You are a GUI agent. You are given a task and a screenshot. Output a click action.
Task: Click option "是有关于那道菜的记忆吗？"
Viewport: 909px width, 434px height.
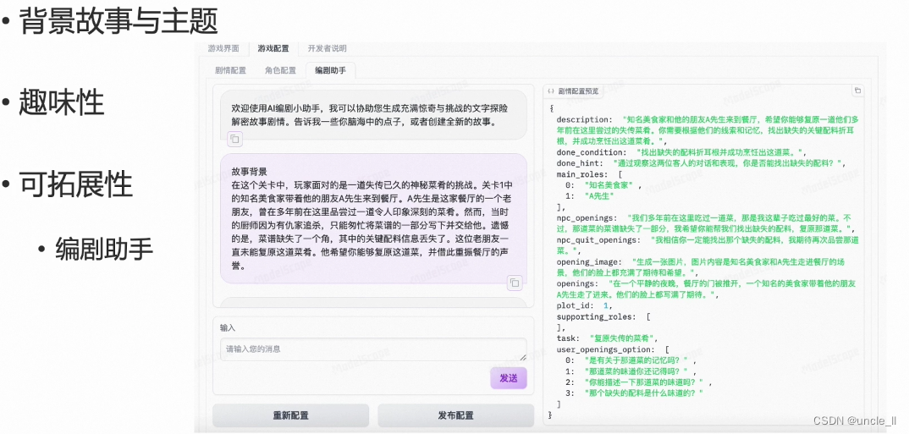[x=637, y=360]
